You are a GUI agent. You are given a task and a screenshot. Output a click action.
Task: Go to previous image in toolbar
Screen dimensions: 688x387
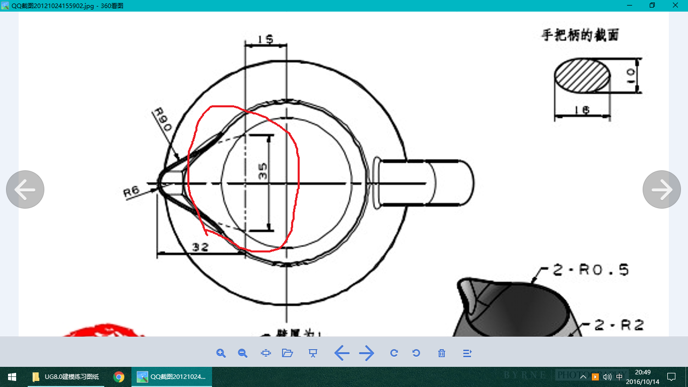pyautogui.click(x=342, y=353)
